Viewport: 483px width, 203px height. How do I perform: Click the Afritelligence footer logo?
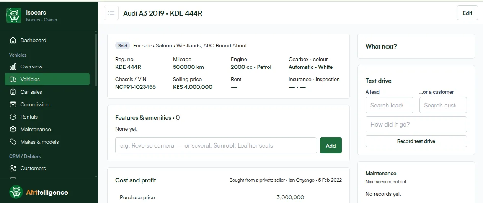(x=39, y=192)
